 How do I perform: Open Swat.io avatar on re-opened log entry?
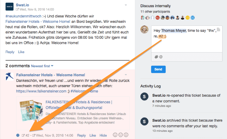coord(144,97)
